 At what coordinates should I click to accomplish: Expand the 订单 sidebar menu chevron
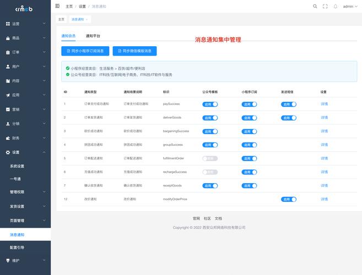44,52
